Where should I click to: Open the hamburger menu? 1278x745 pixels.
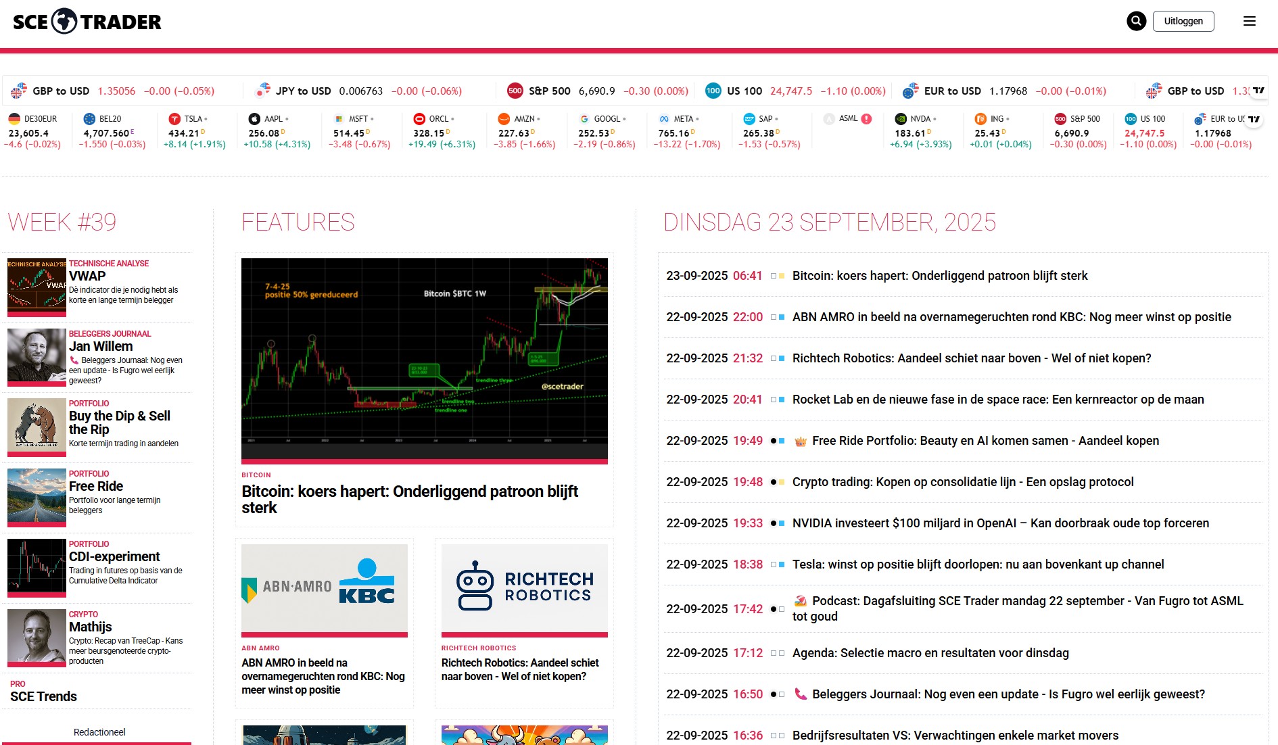(x=1249, y=21)
